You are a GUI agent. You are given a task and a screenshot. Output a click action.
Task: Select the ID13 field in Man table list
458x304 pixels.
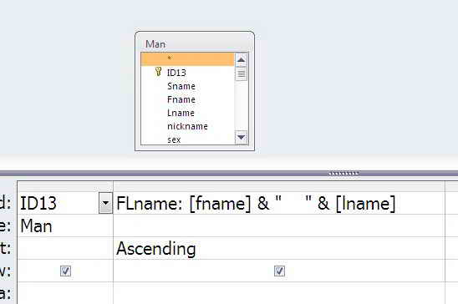click(176, 73)
